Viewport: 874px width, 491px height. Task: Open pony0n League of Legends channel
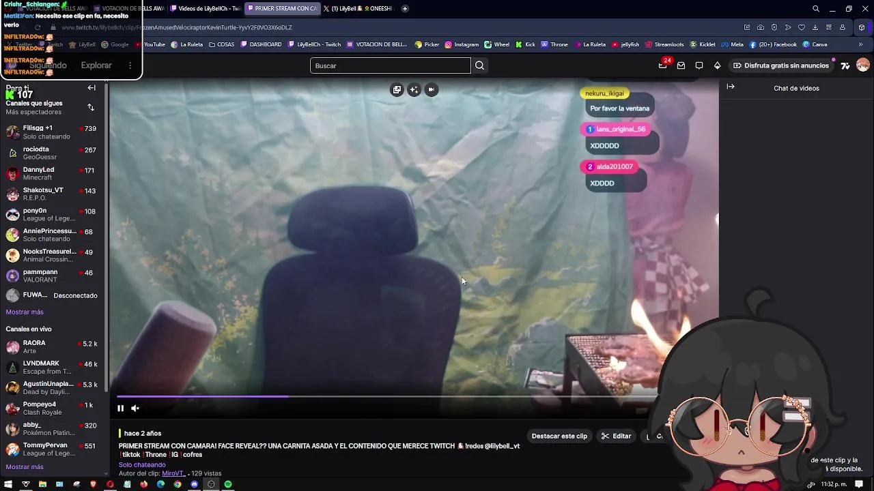(x=52, y=214)
